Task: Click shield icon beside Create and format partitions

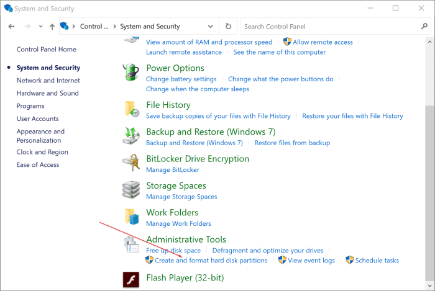Action: point(149,260)
